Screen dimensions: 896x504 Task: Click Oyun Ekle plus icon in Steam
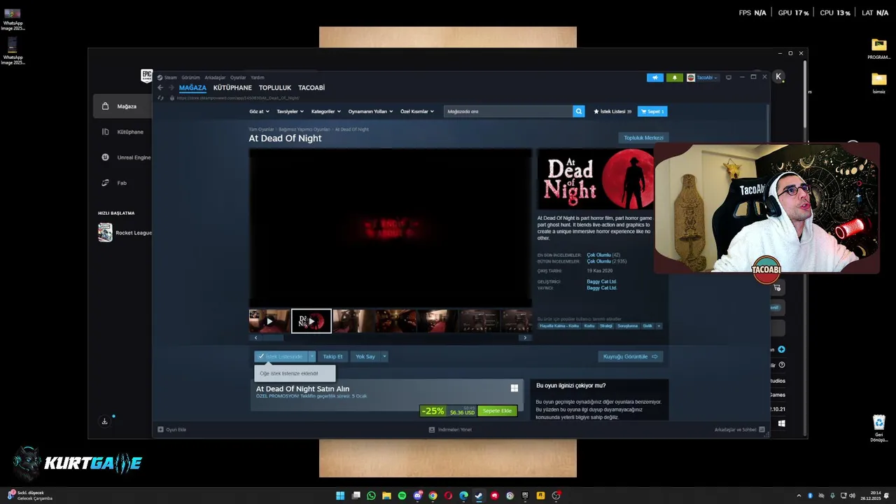161,430
